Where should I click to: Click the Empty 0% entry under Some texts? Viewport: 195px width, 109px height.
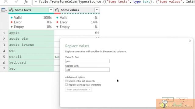click(x=31, y=27)
